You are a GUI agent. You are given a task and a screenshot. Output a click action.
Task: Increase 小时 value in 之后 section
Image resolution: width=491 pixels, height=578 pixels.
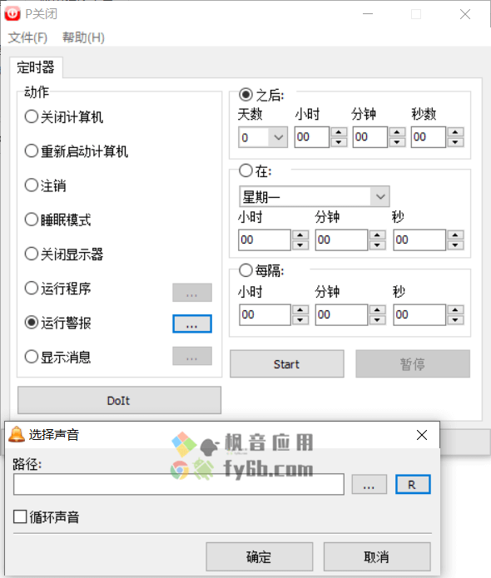click(339, 132)
